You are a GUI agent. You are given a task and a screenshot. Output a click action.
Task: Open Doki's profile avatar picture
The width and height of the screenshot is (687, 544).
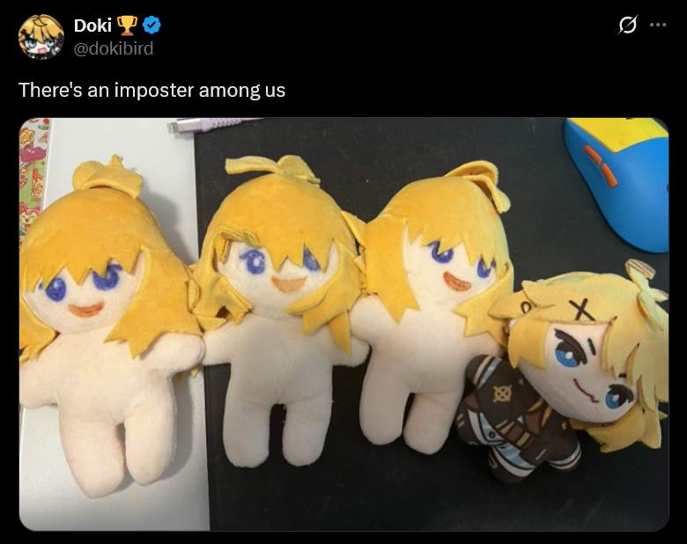(x=41, y=37)
